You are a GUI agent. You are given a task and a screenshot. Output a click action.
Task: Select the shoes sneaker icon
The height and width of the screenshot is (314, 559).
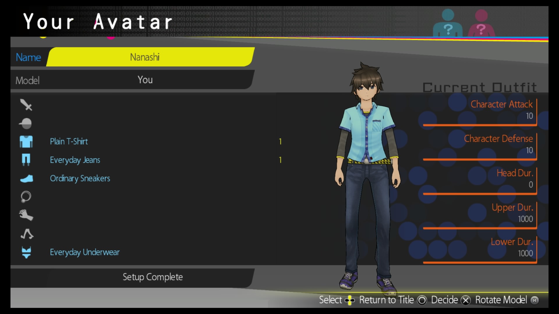click(x=26, y=178)
